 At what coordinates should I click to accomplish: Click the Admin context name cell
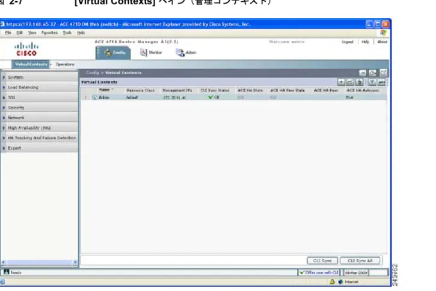point(104,97)
